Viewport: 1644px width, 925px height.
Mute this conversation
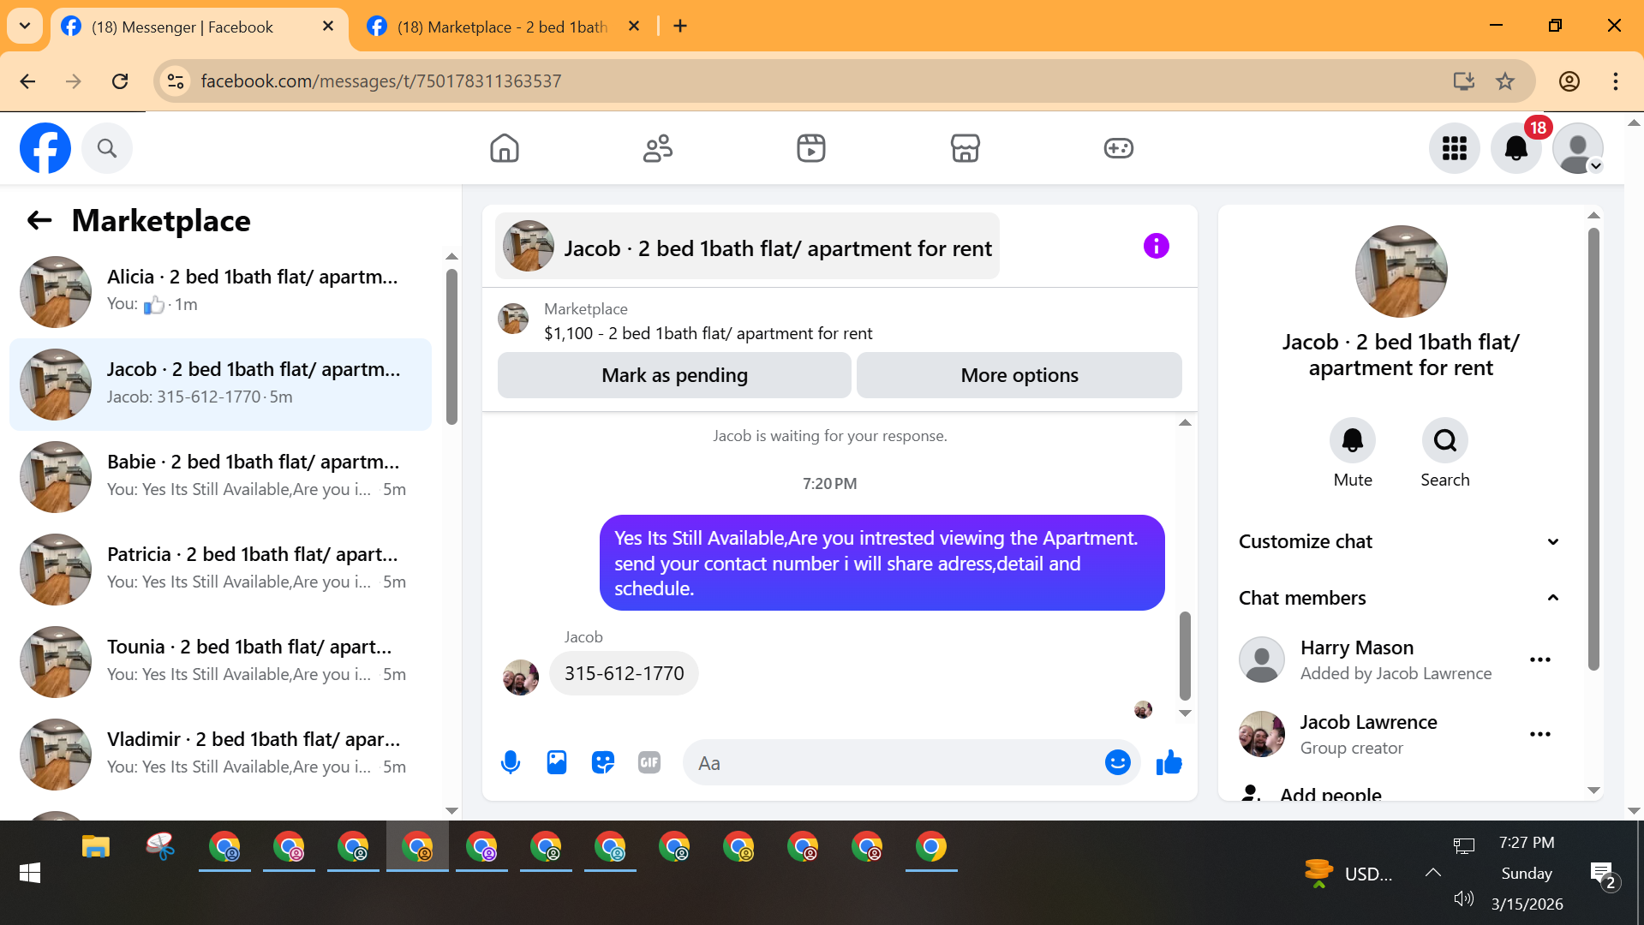1353,440
